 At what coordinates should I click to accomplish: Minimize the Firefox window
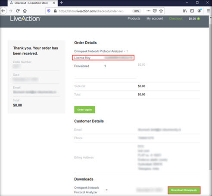pos(187,3)
